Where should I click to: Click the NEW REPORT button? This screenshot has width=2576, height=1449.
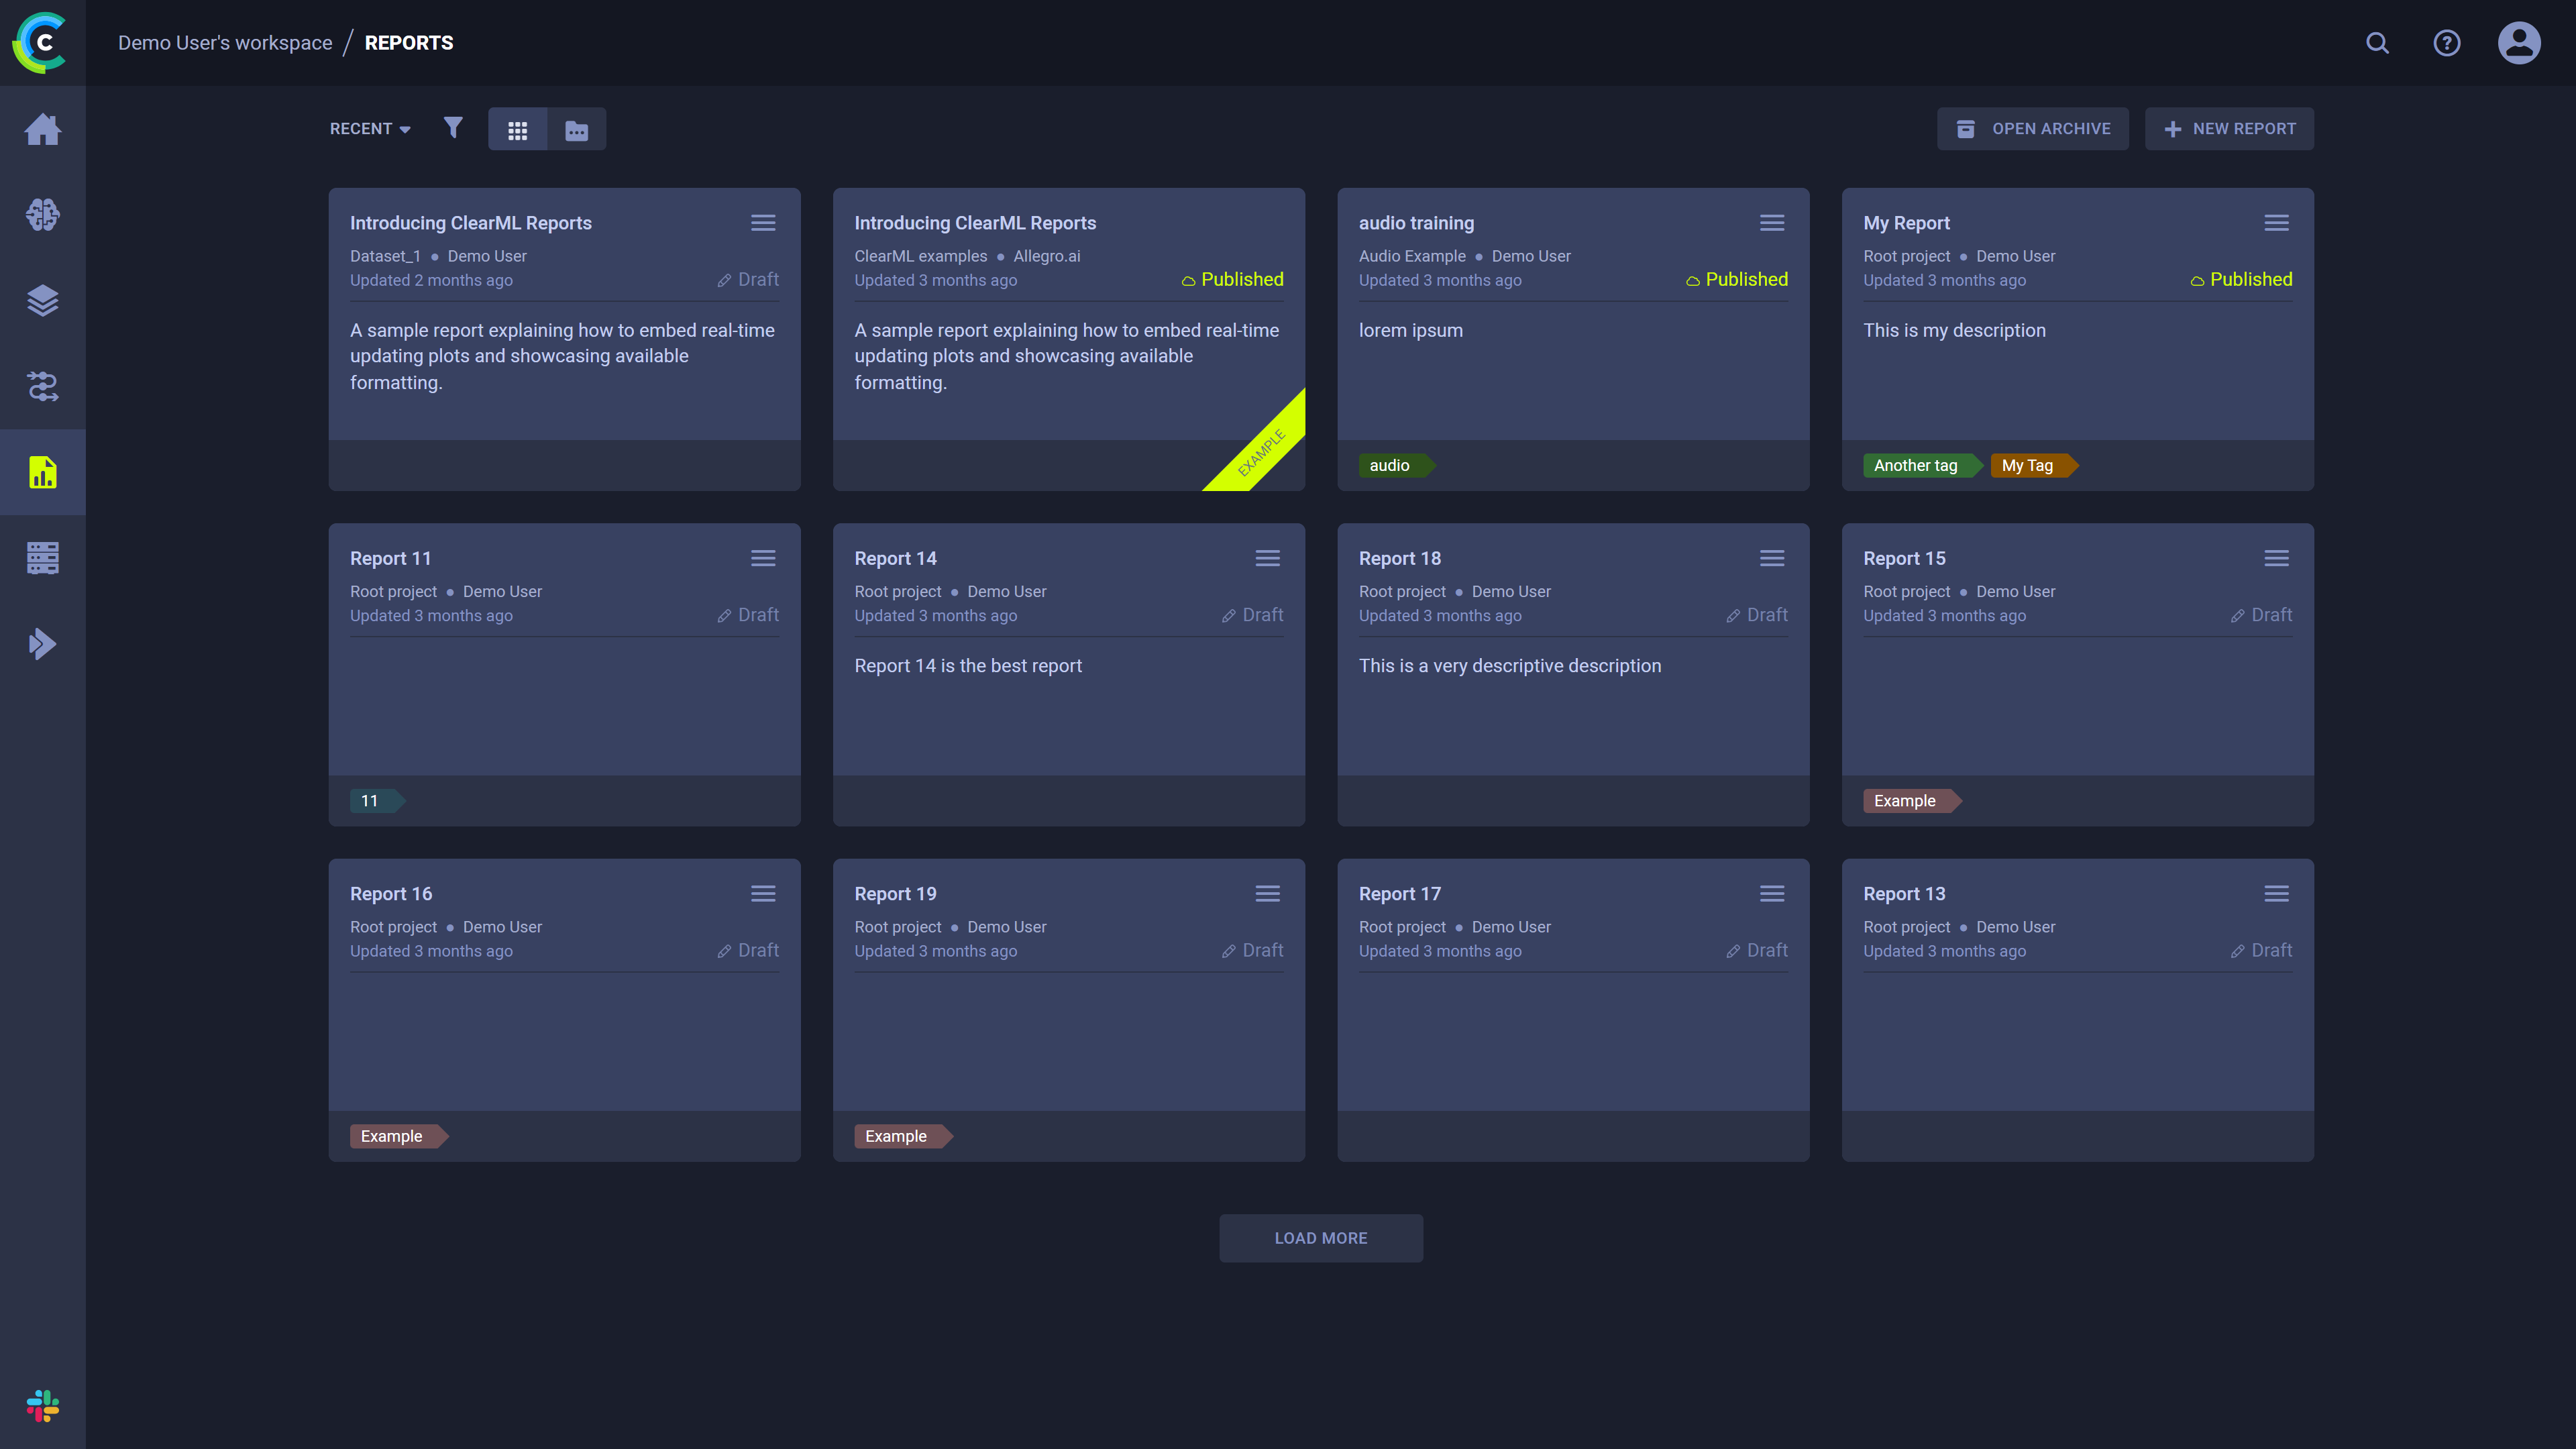pos(2230,128)
